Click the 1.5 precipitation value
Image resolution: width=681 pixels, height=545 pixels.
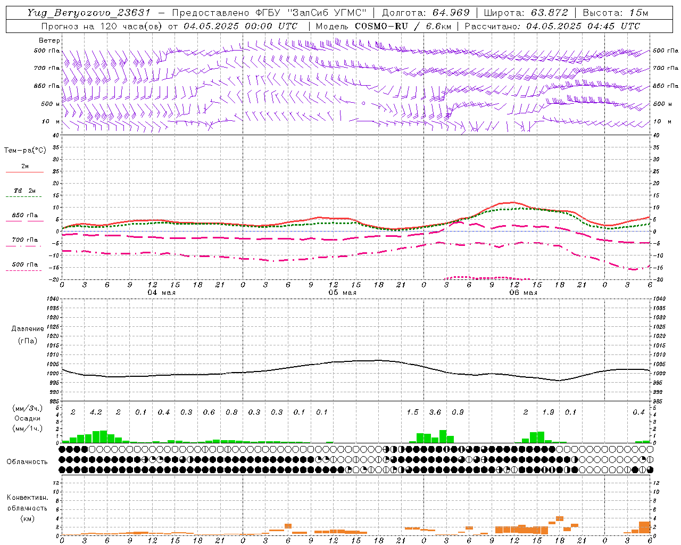[x=412, y=412]
